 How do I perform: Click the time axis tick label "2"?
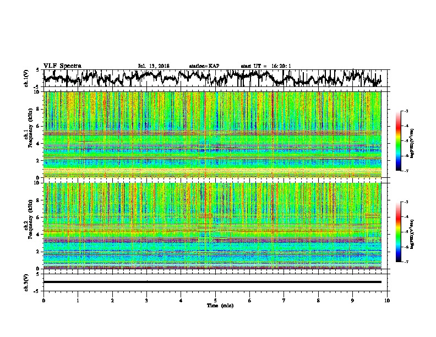[112, 301]
